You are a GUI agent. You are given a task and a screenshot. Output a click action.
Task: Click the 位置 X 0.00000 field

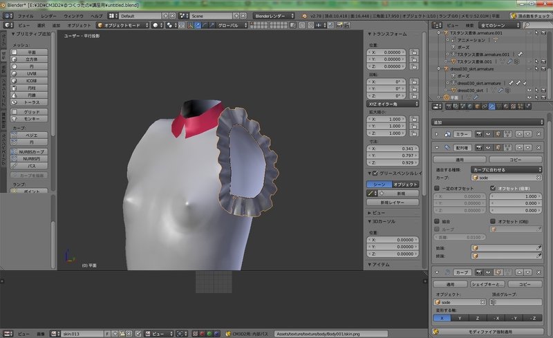(x=386, y=53)
